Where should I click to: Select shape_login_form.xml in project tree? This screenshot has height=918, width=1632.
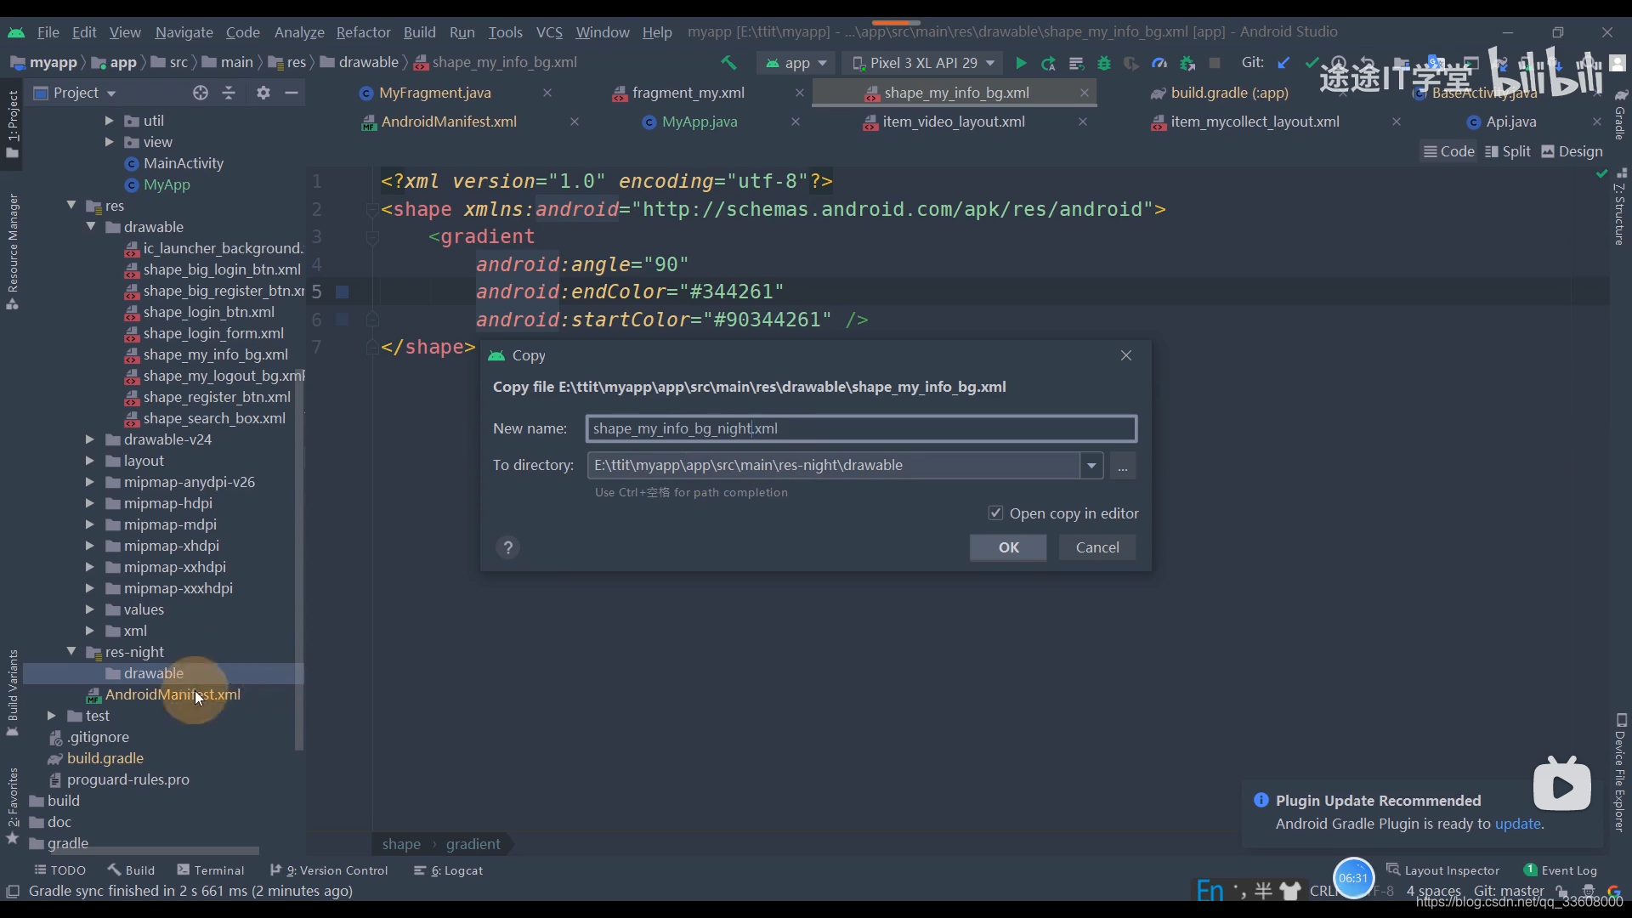(213, 333)
